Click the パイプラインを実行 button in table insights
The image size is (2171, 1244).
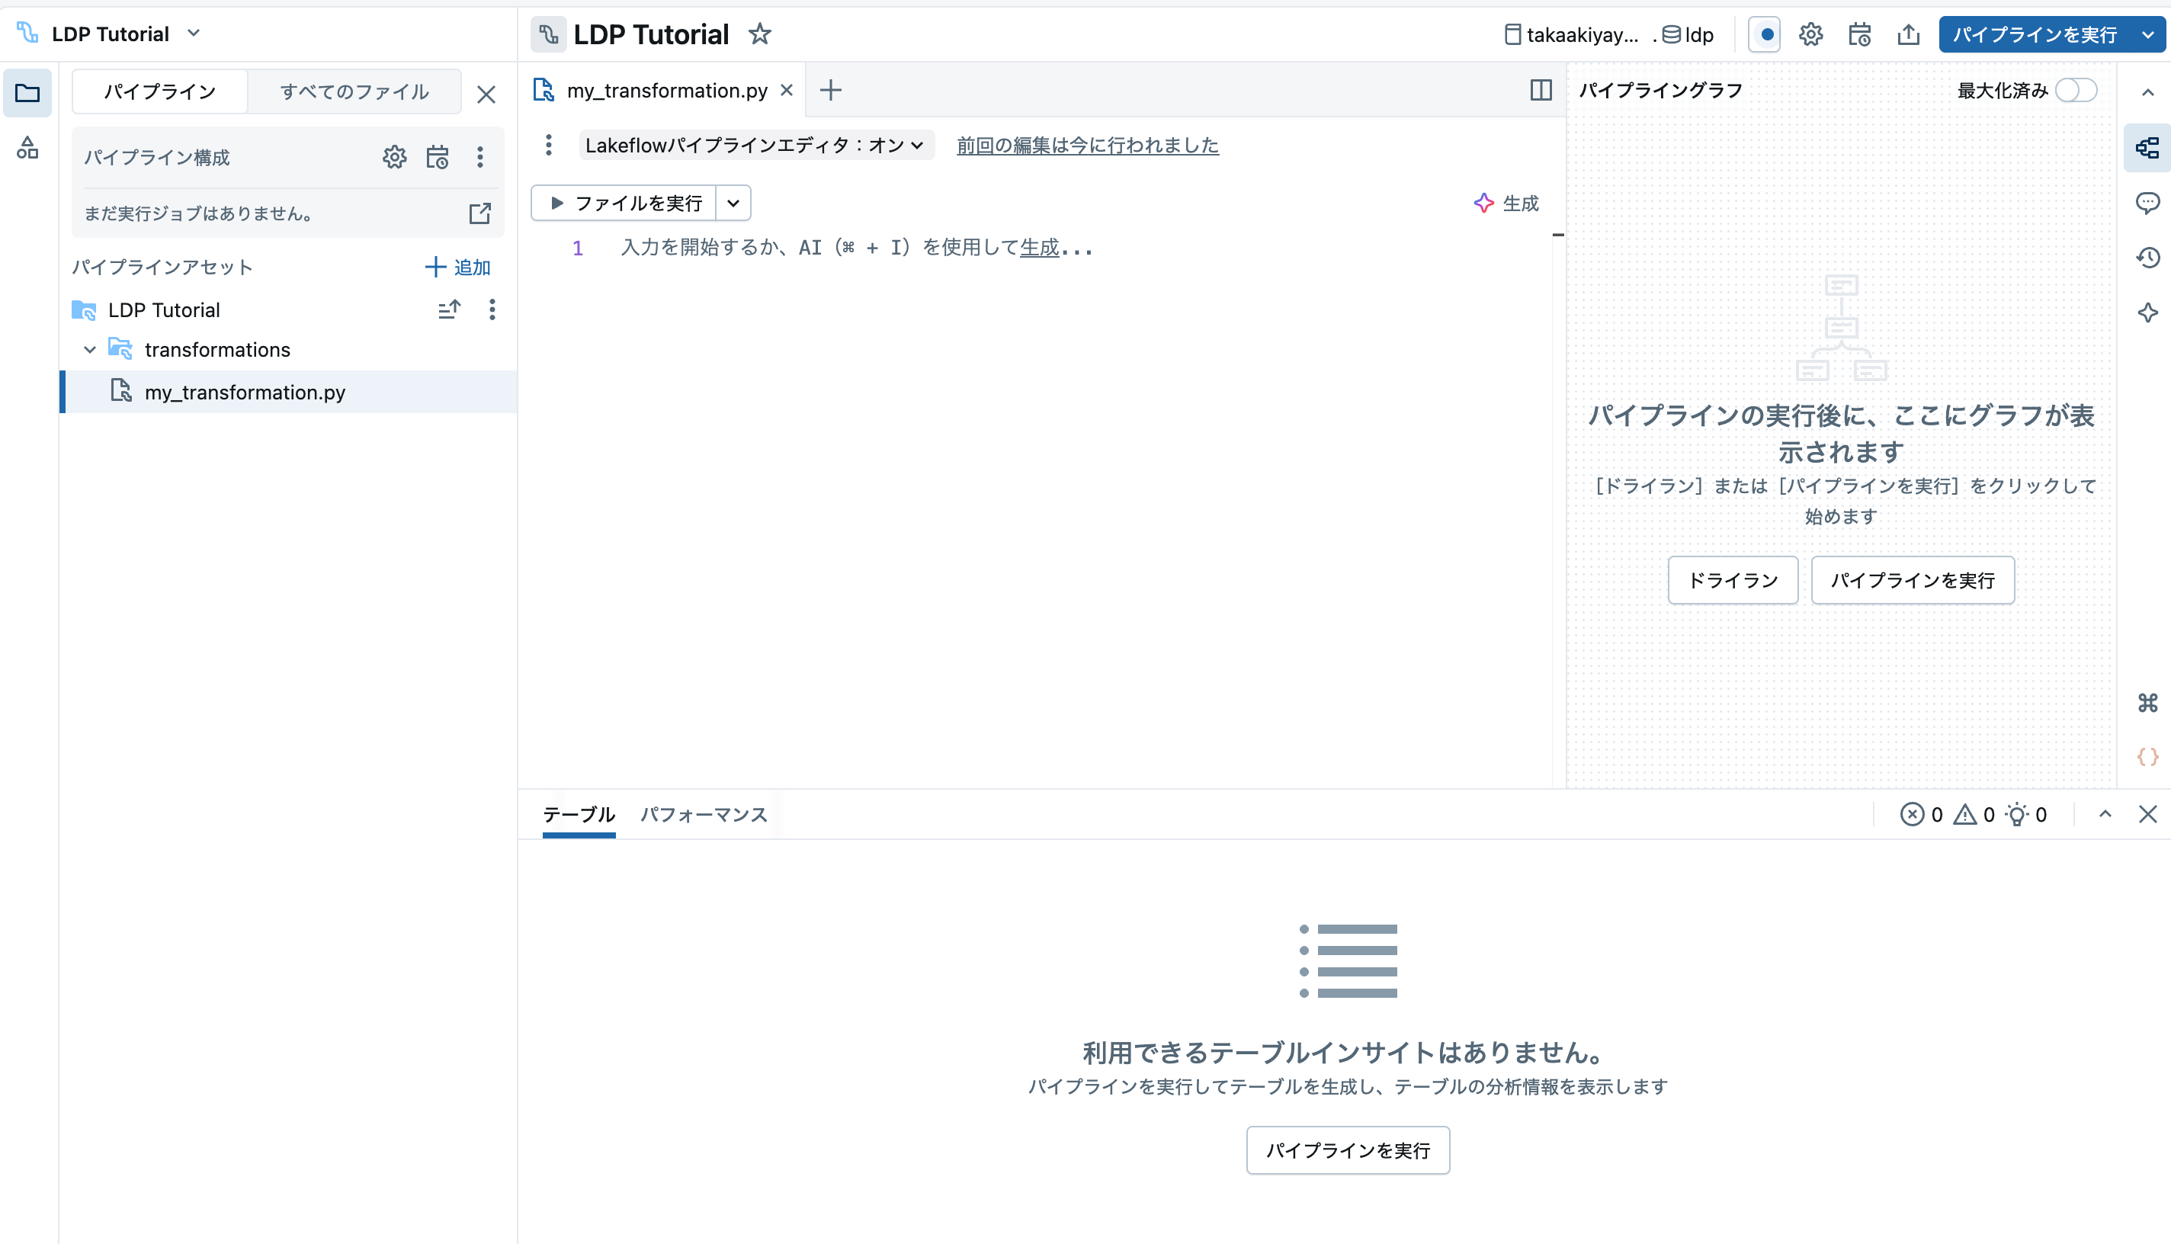[1348, 1150]
